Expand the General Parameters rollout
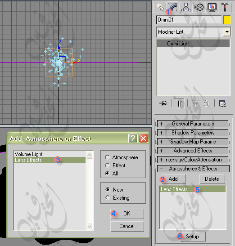 pyautogui.click(x=193, y=124)
